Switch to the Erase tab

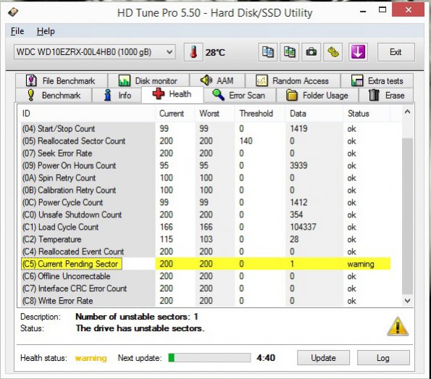[x=386, y=95]
